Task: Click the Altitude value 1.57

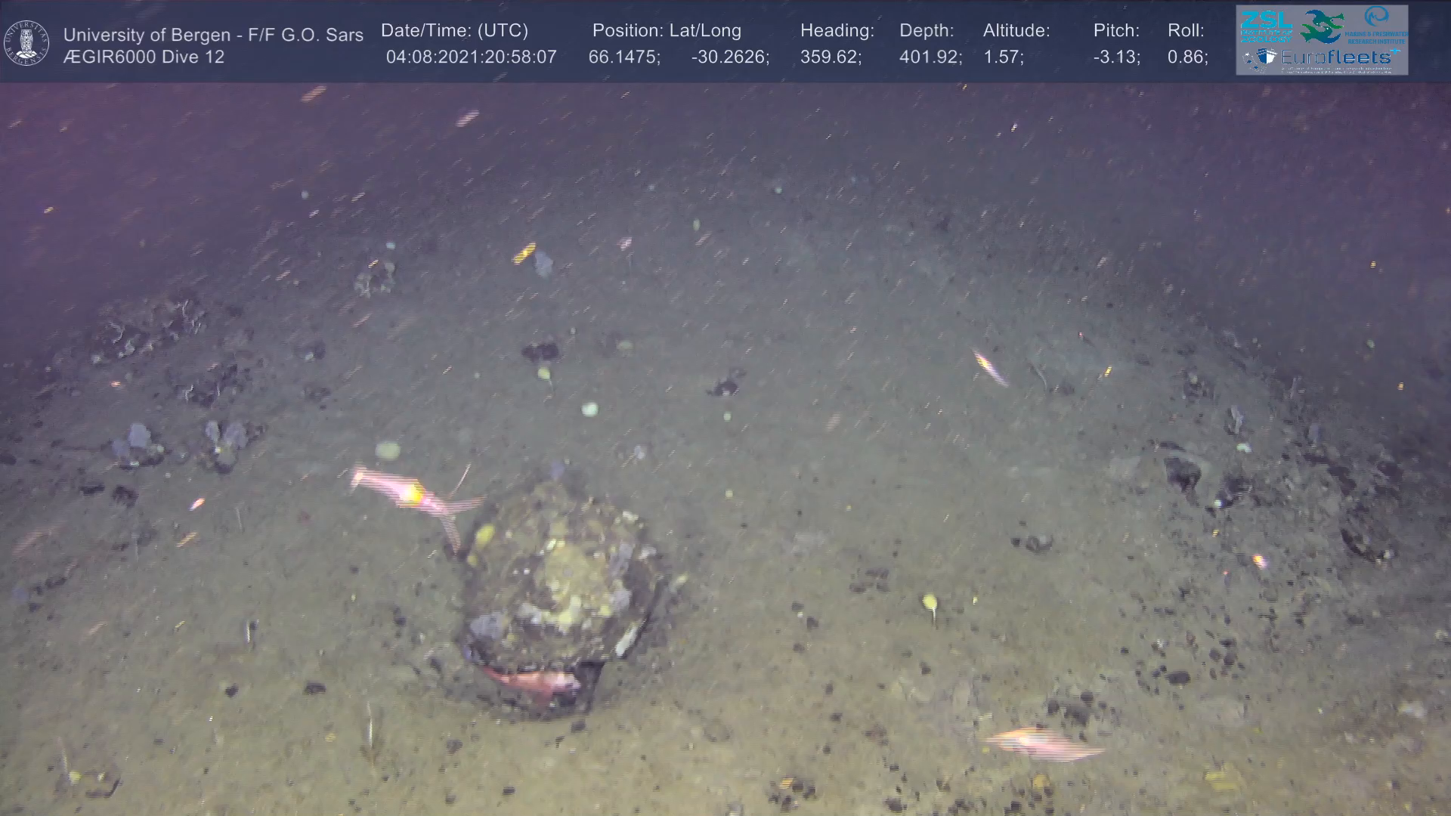Action: (1003, 57)
